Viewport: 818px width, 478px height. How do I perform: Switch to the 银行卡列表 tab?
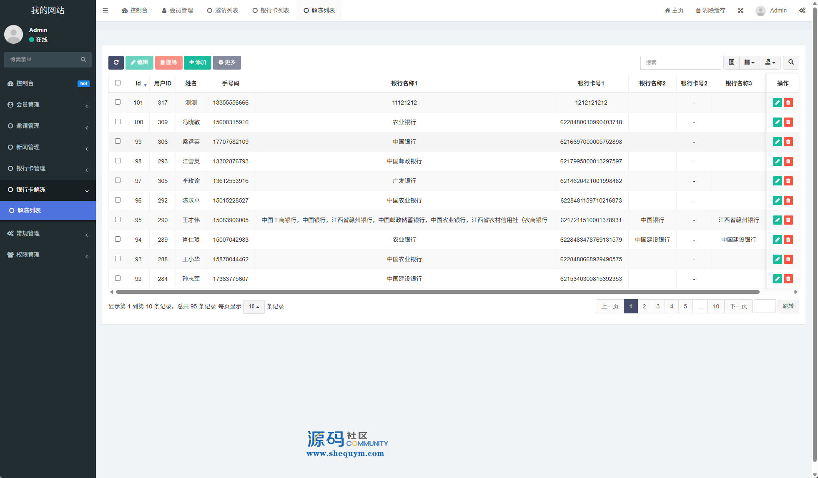pyautogui.click(x=271, y=10)
